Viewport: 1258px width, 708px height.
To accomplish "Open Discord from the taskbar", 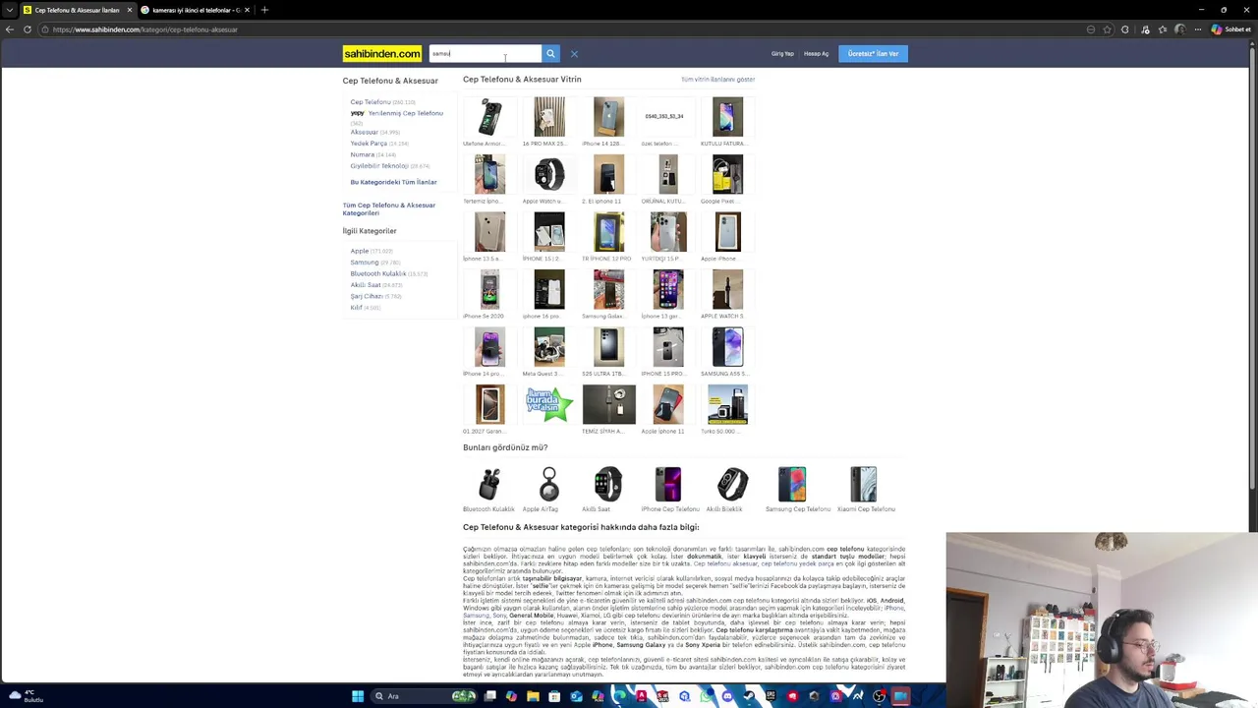I will 727,696.
